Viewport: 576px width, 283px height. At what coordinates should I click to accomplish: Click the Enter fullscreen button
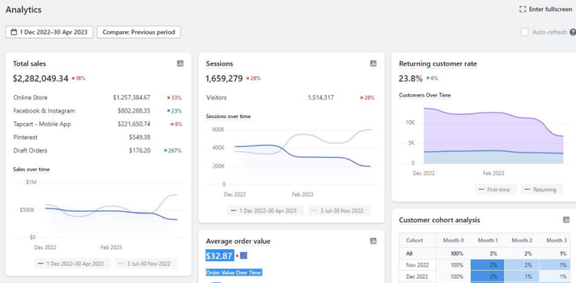click(546, 9)
